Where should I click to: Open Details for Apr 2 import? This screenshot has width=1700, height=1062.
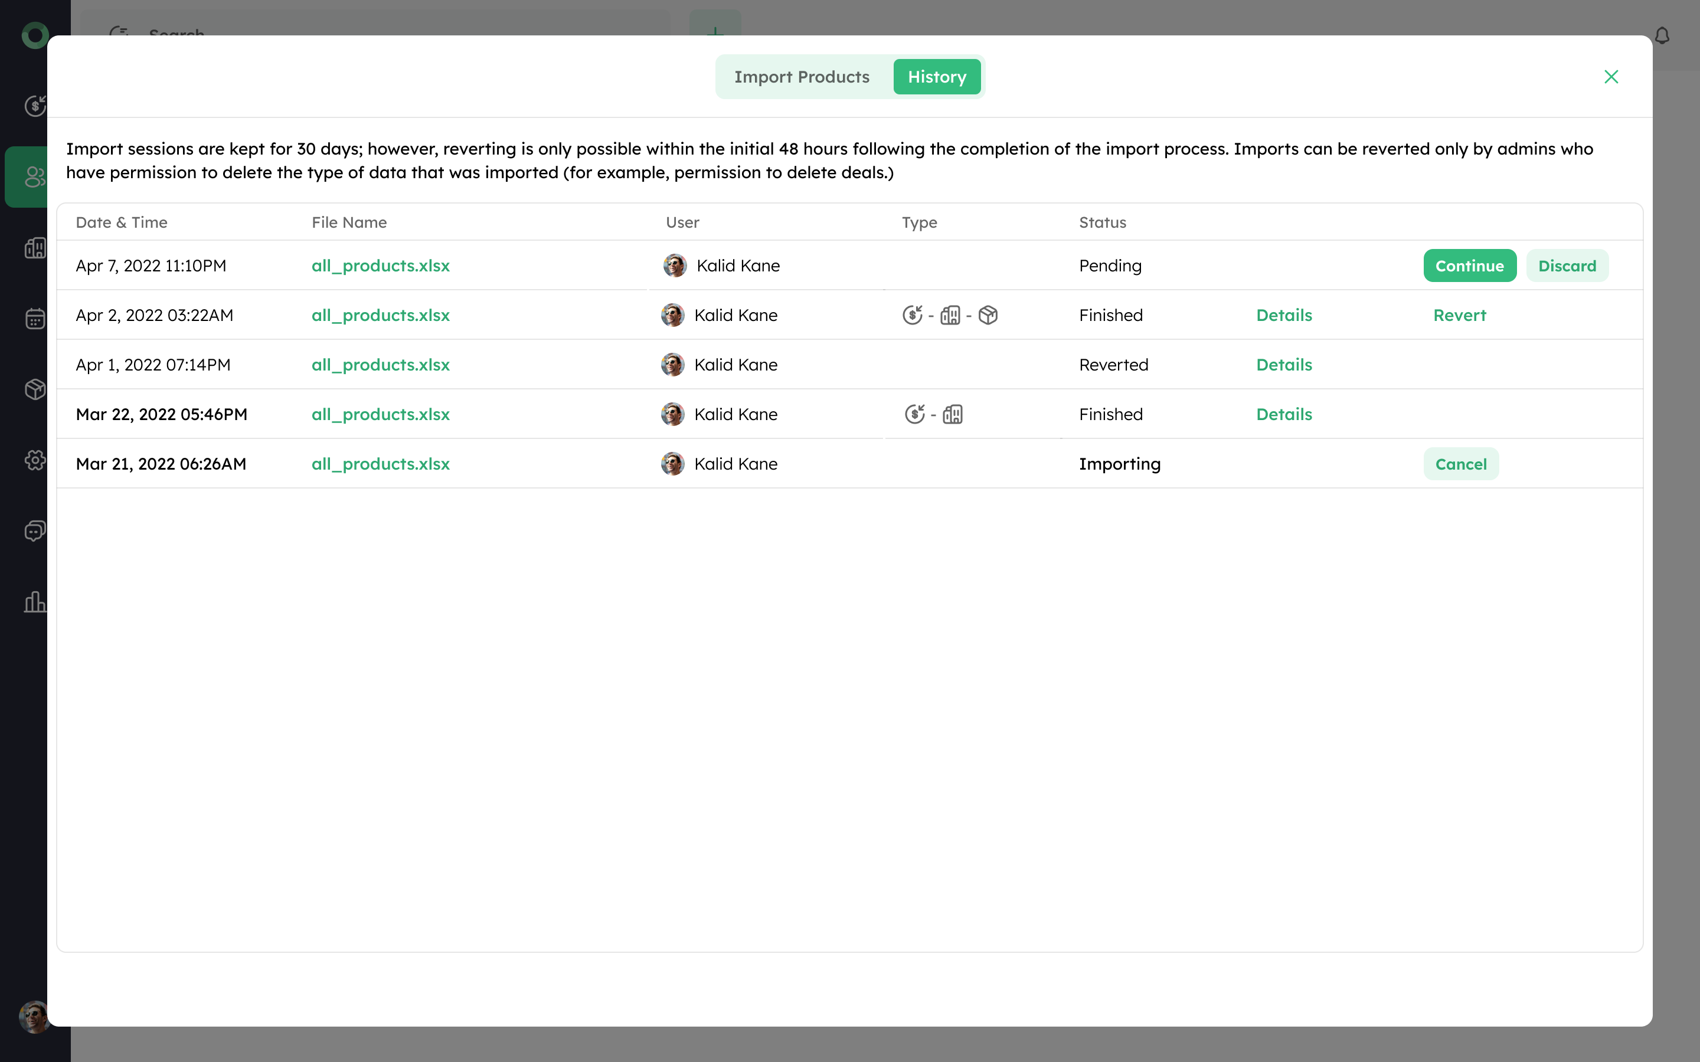[1284, 316]
